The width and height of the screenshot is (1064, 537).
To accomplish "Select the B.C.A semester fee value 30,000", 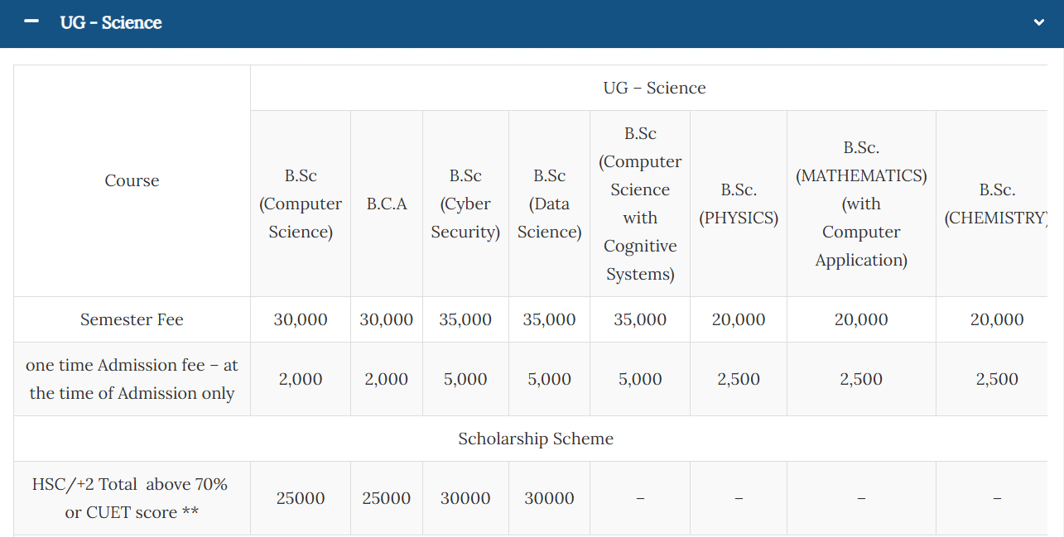I will [x=387, y=319].
